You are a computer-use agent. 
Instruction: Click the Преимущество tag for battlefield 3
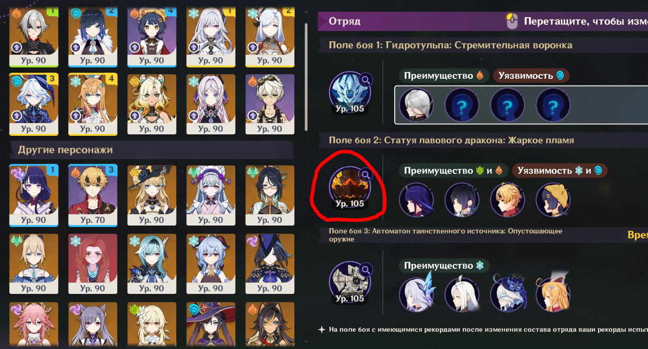[444, 266]
